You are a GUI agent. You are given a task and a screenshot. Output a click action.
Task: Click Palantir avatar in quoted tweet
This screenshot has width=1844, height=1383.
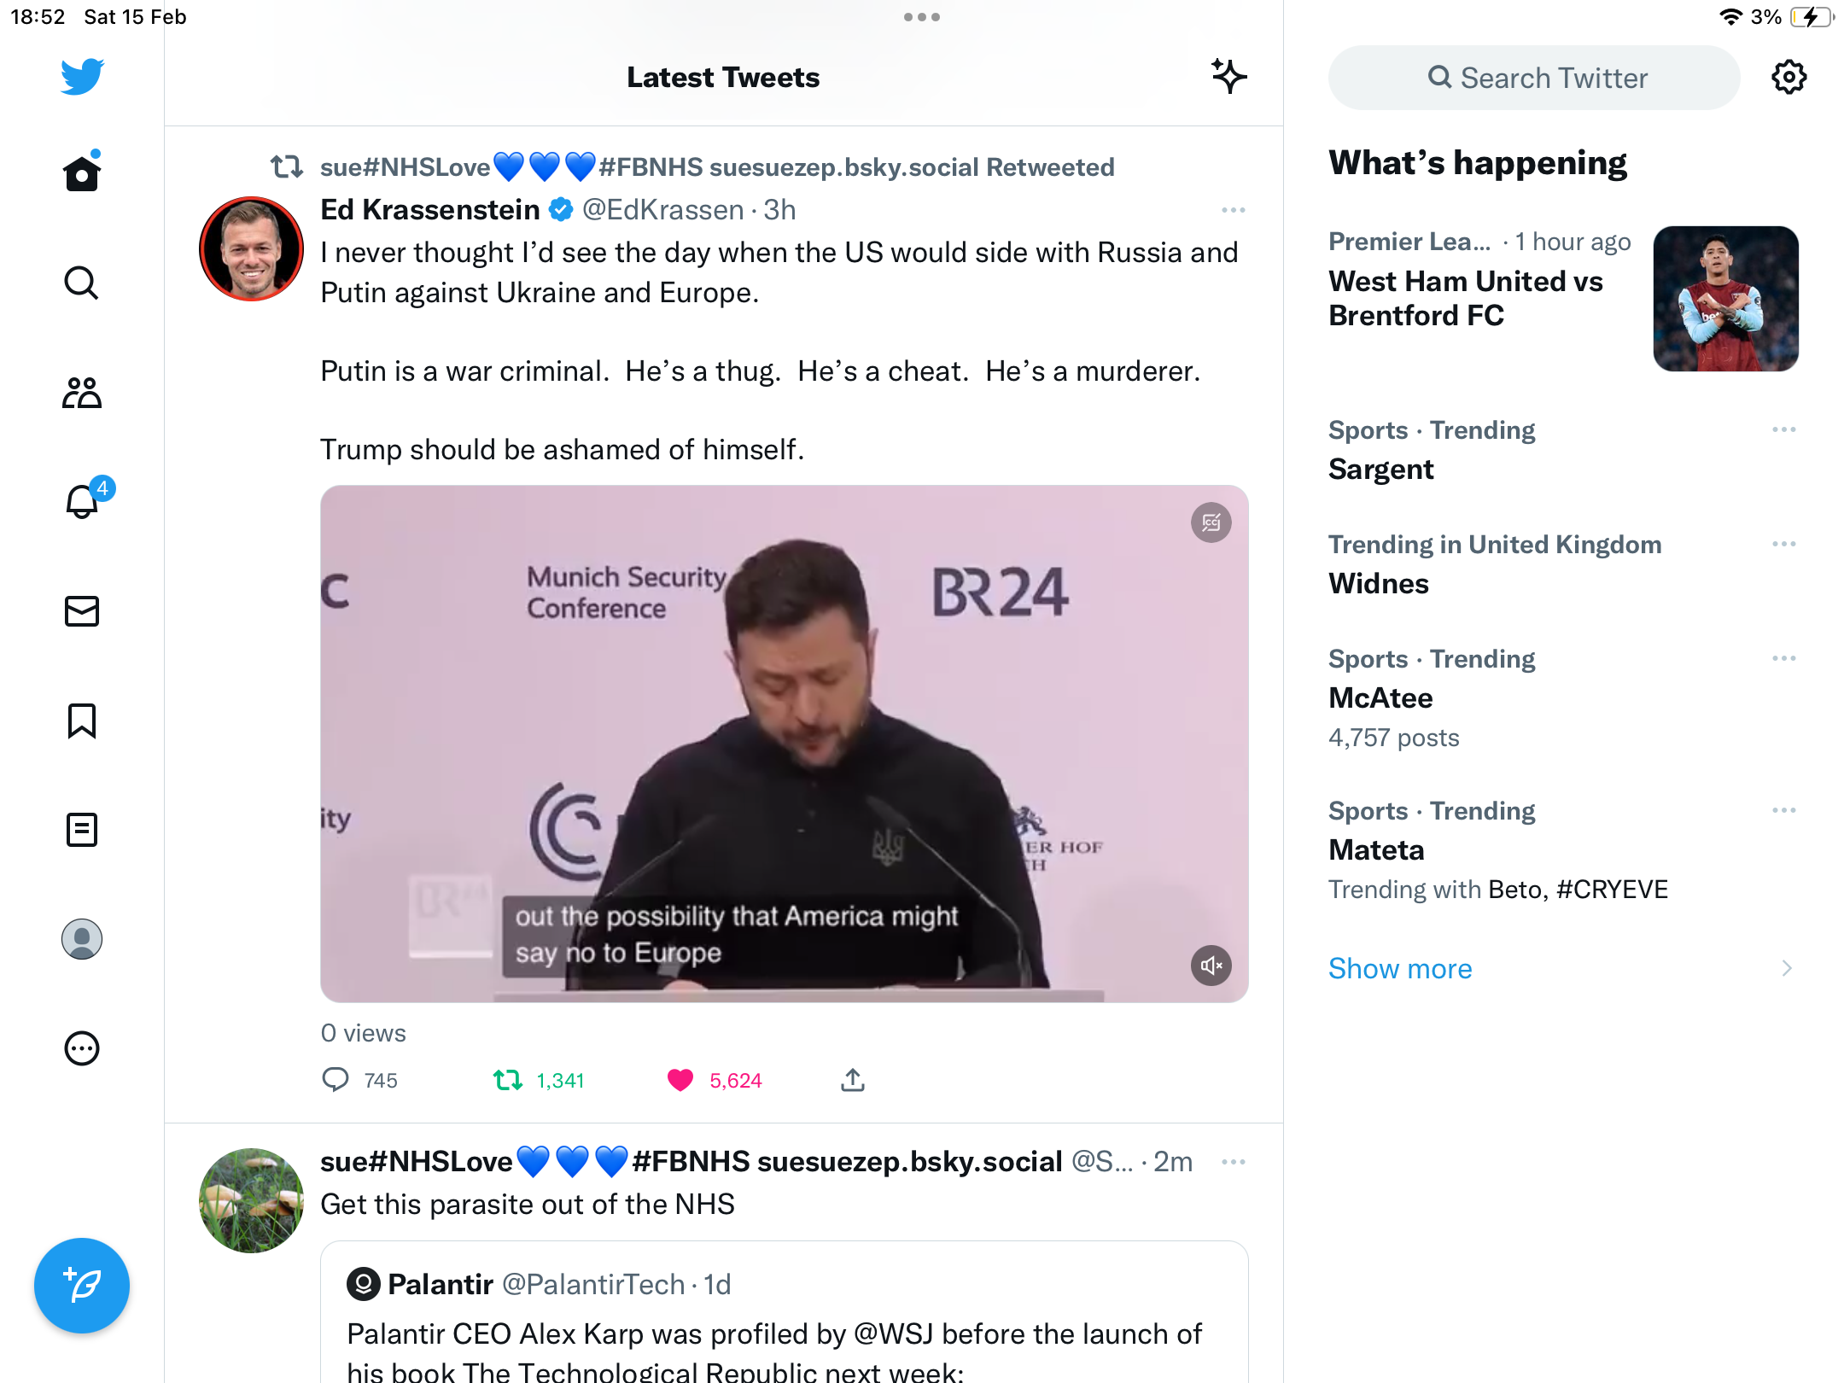(363, 1284)
